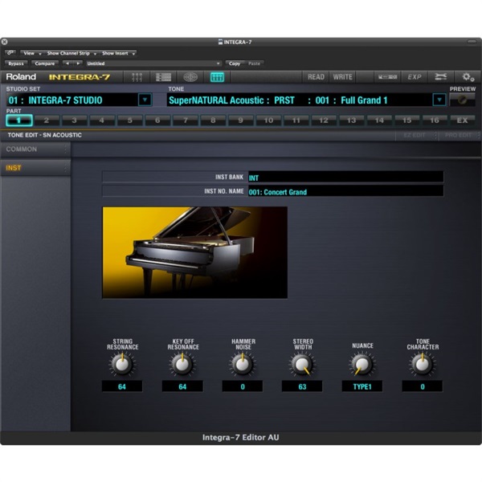The image size is (482, 482).
Task: Click the Paste button
Action: pyautogui.click(x=254, y=63)
